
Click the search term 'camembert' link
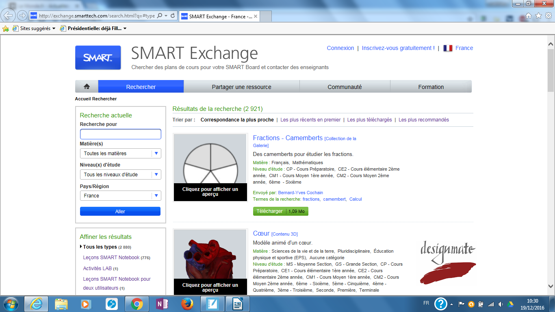[334, 199]
